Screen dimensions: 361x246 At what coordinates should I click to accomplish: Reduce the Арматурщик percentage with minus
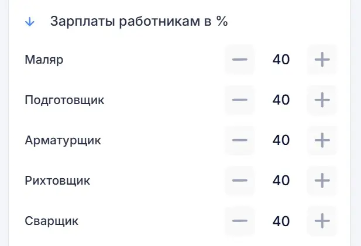tap(240, 140)
